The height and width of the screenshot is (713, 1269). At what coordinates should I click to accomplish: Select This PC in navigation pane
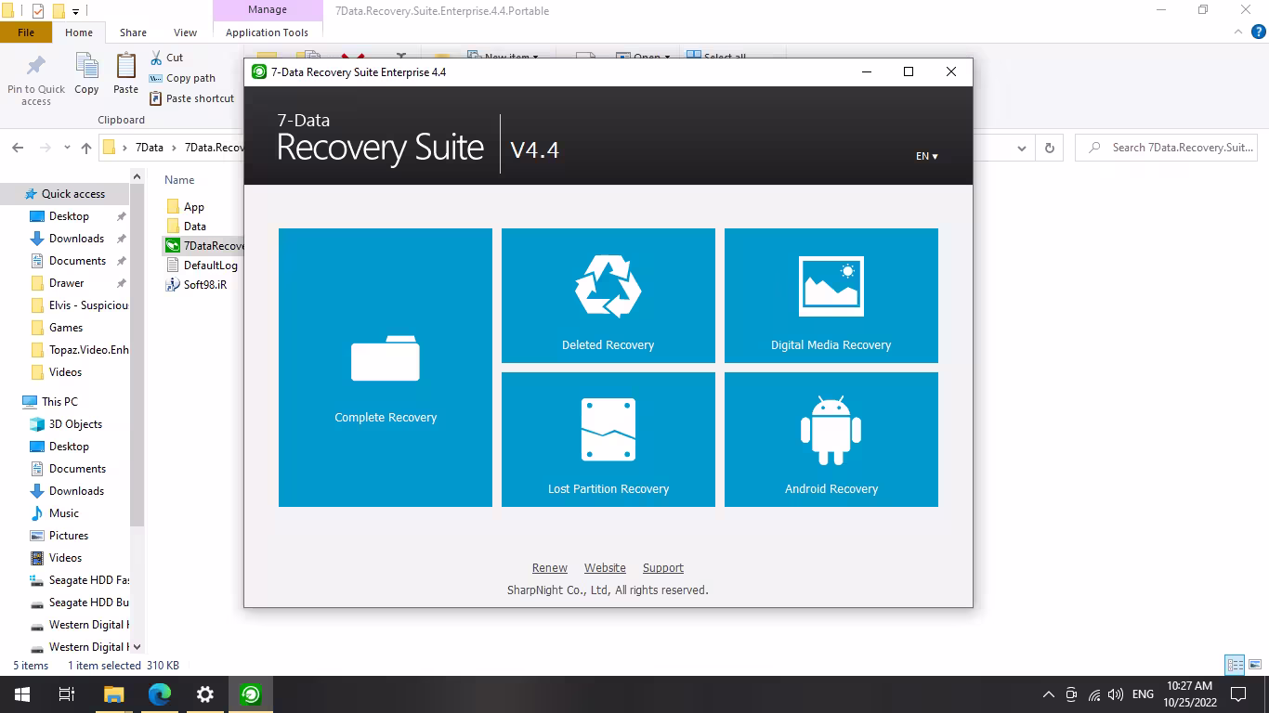59,402
